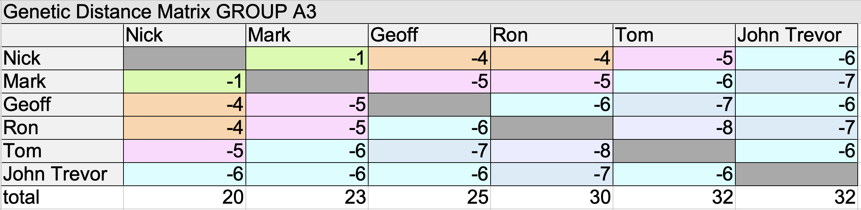
Task: Click the Geoff row label cell
Action: click(x=63, y=105)
